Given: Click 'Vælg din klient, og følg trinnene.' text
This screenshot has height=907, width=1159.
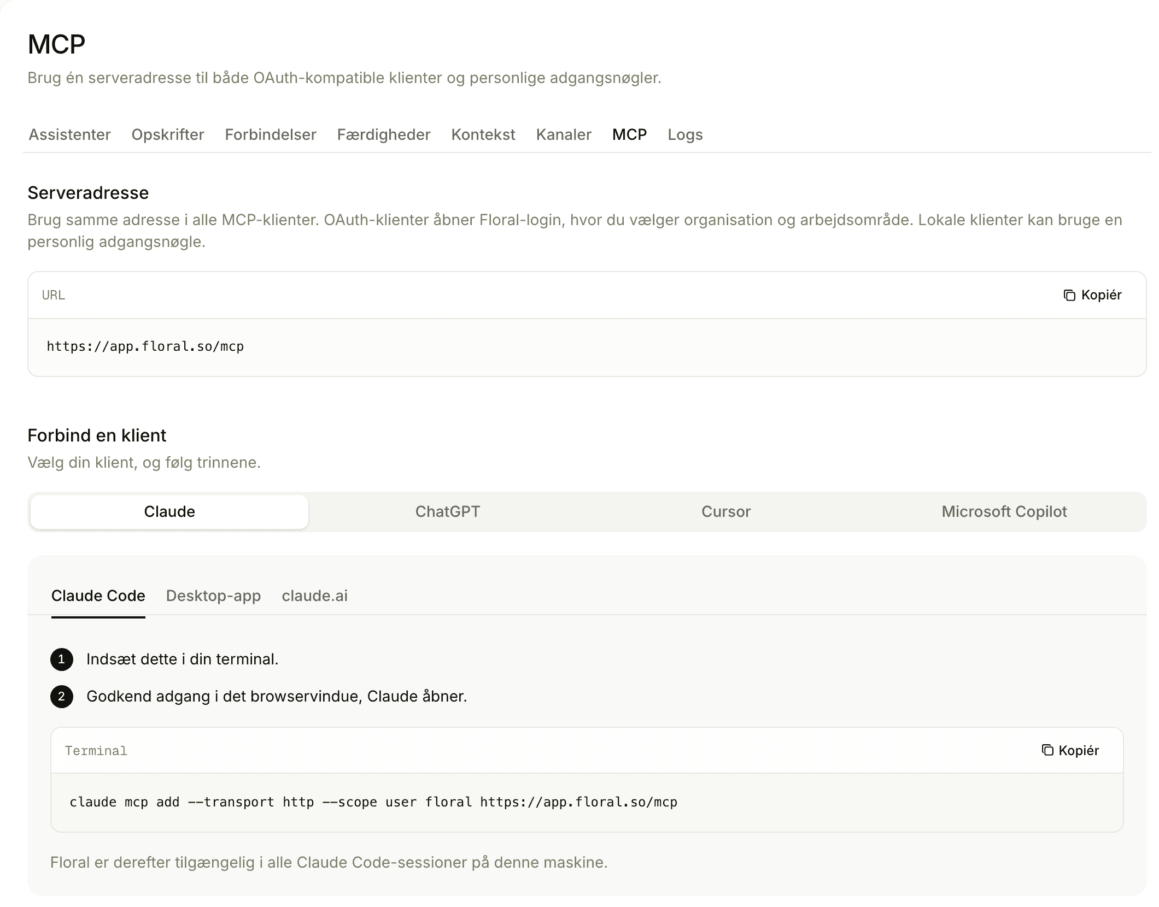Looking at the screenshot, I should coord(144,462).
